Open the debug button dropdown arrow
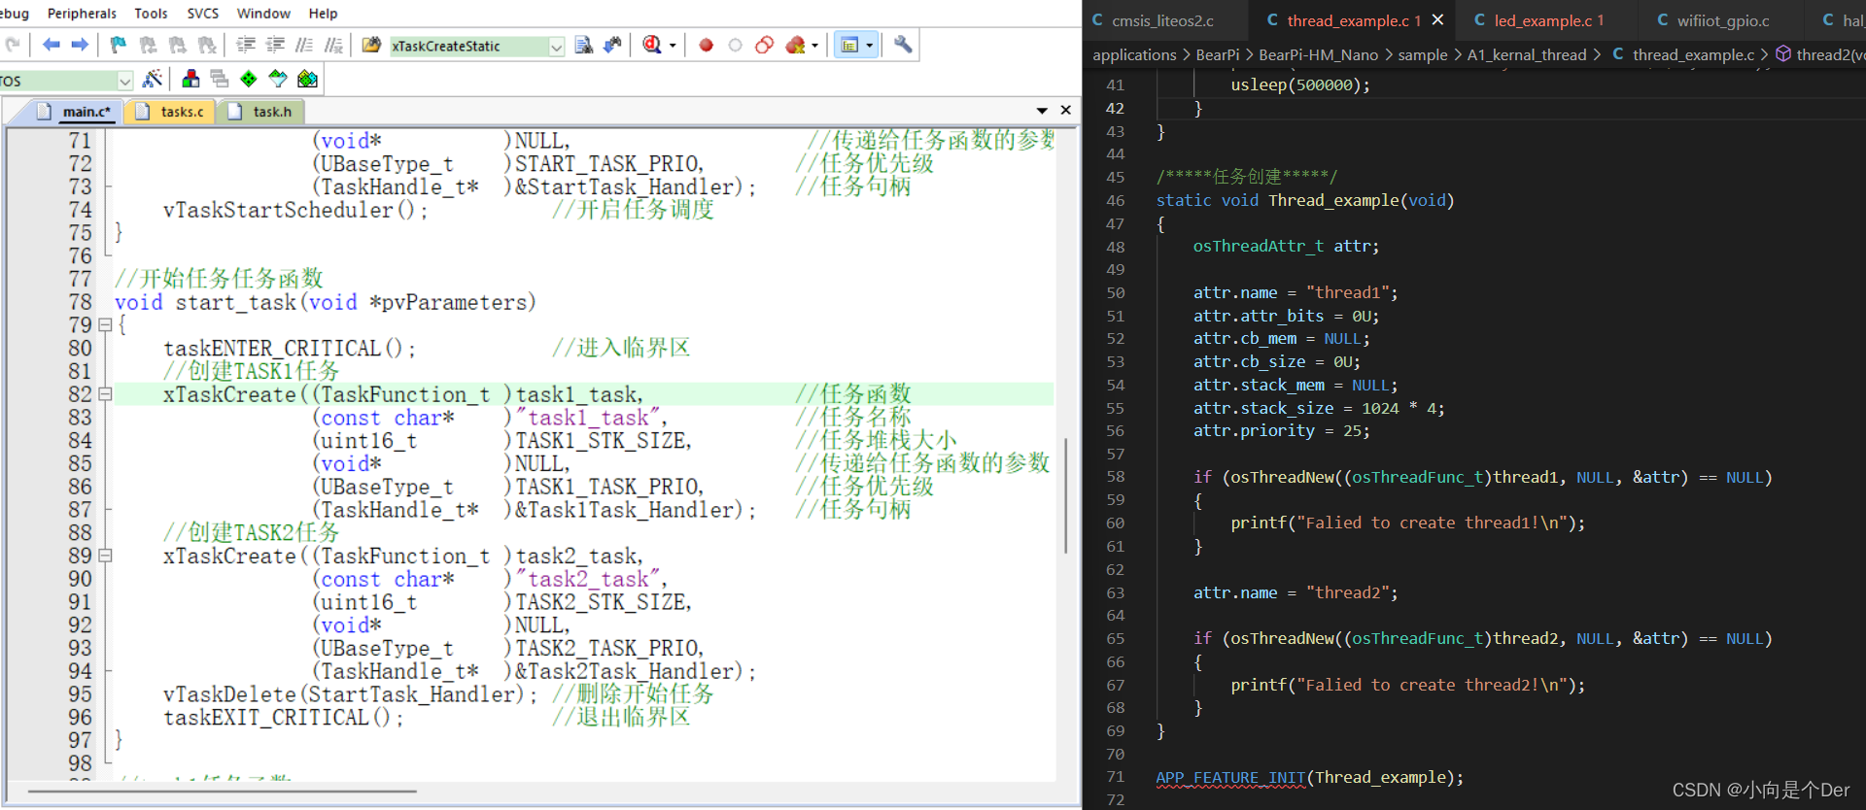This screenshot has width=1866, height=810. pos(673,46)
